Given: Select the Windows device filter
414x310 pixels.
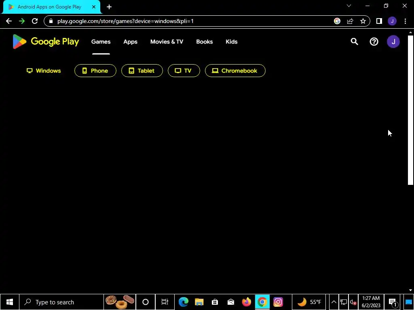Looking at the screenshot, I should click(44, 71).
